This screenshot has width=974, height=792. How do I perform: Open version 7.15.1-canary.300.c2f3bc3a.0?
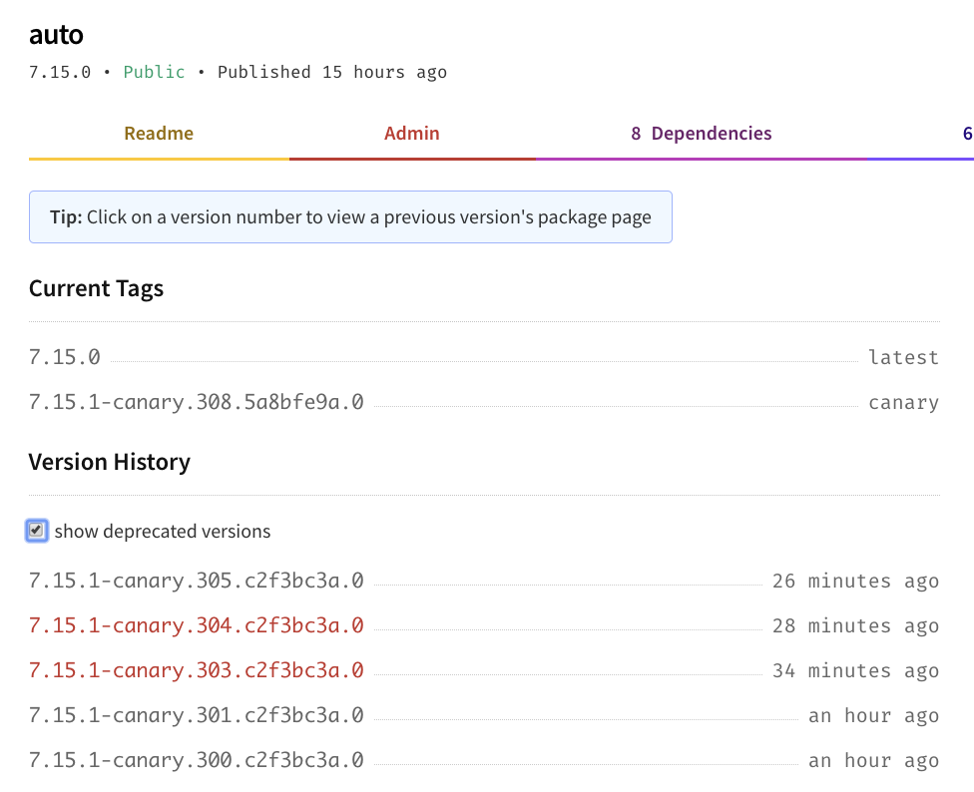[x=196, y=760]
